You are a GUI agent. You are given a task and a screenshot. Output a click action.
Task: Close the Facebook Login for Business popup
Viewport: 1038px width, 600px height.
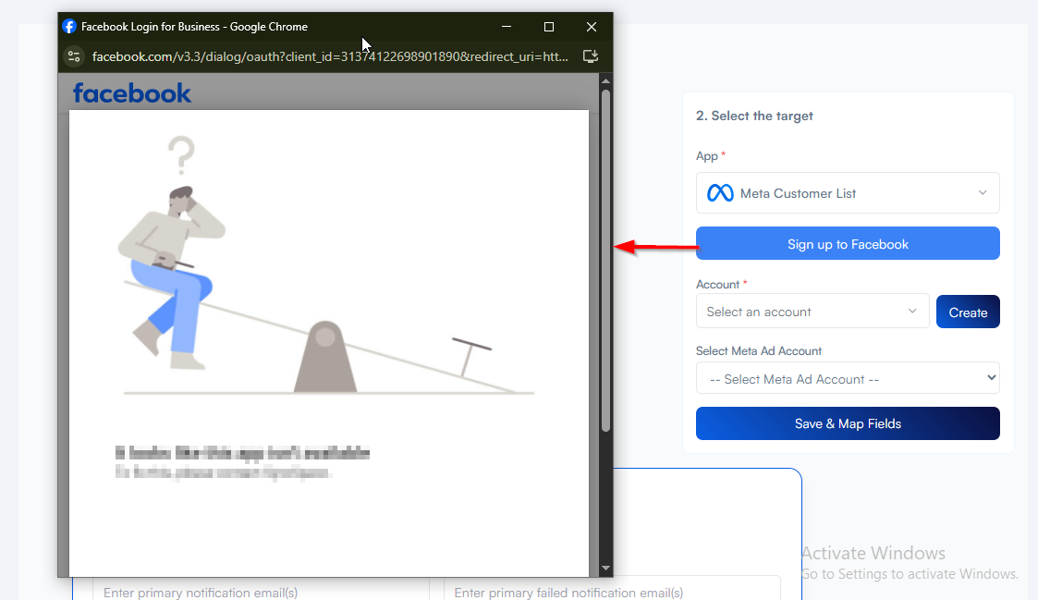[x=592, y=27]
